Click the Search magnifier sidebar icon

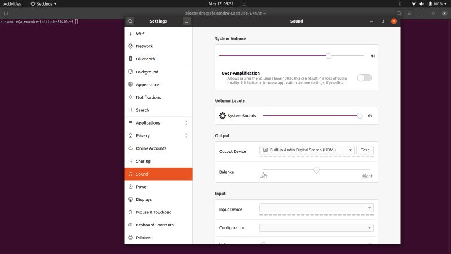pyautogui.click(x=131, y=110)
